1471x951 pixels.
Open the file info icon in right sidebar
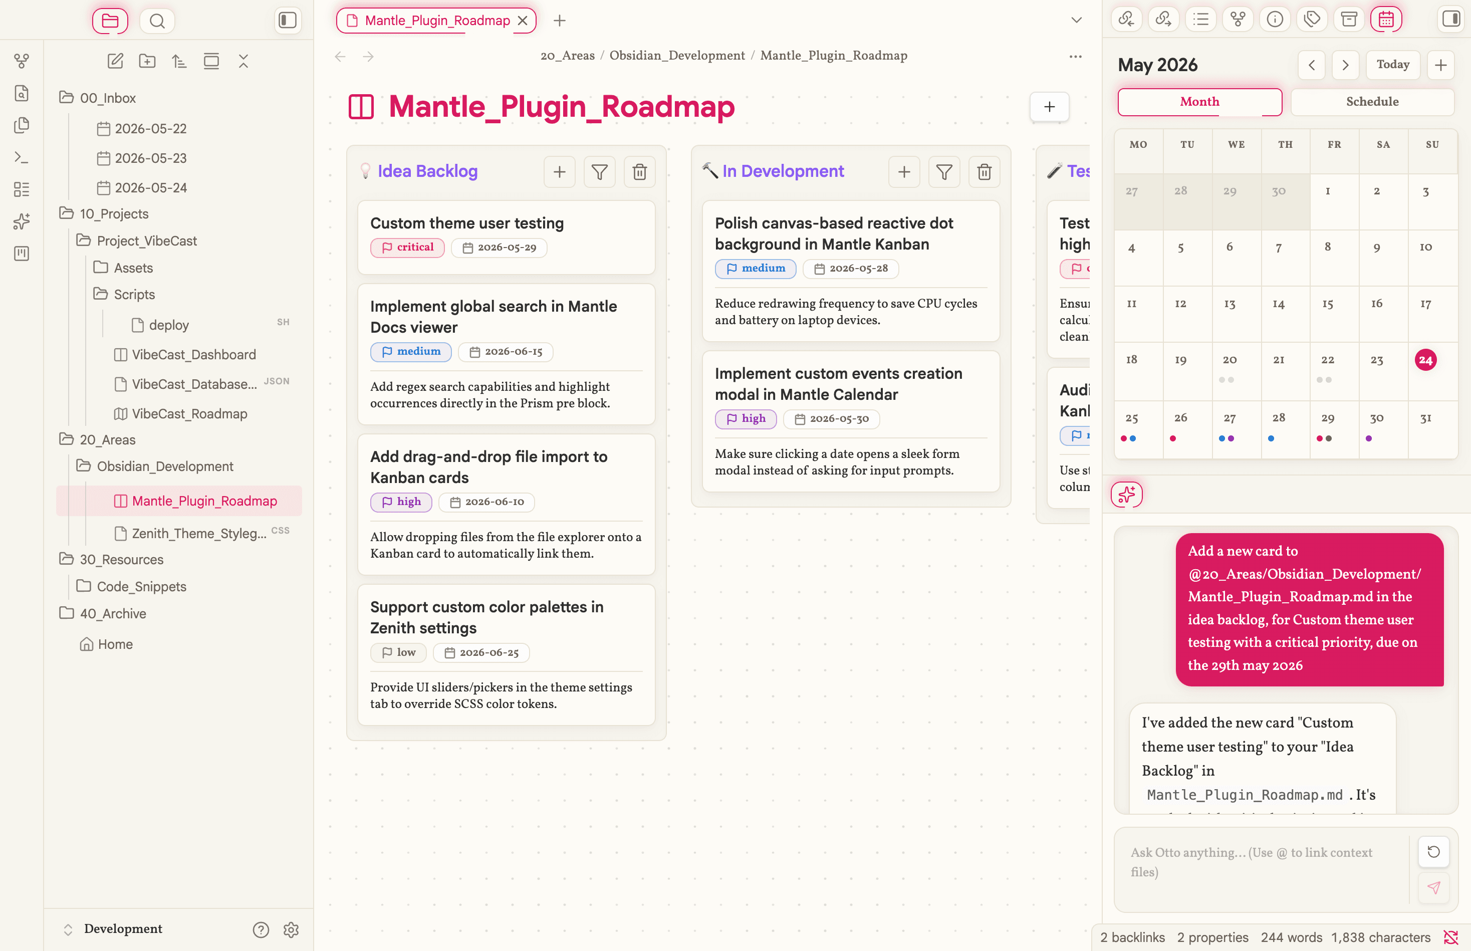pyautogui.click(x=1275, y=19)
